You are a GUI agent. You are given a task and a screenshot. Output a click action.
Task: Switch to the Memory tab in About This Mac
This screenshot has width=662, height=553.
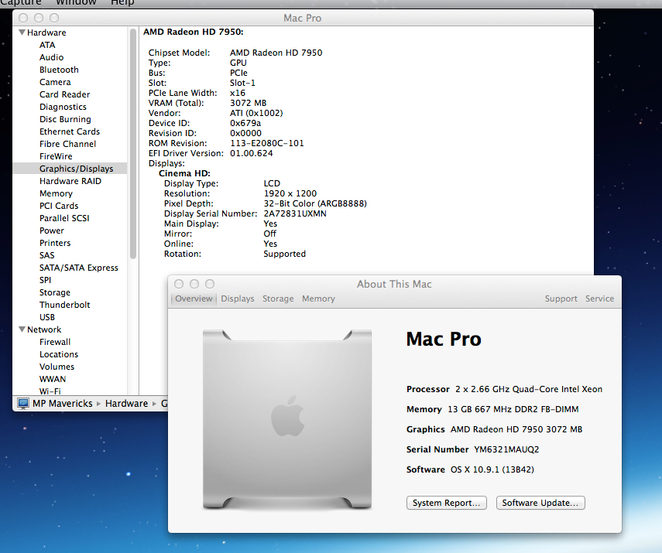(x=318, y=299)
